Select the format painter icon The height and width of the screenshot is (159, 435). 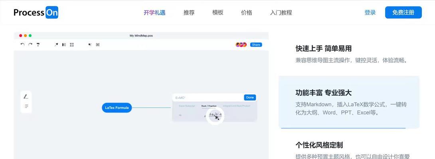pyautogui.click(x=38, y=45)
